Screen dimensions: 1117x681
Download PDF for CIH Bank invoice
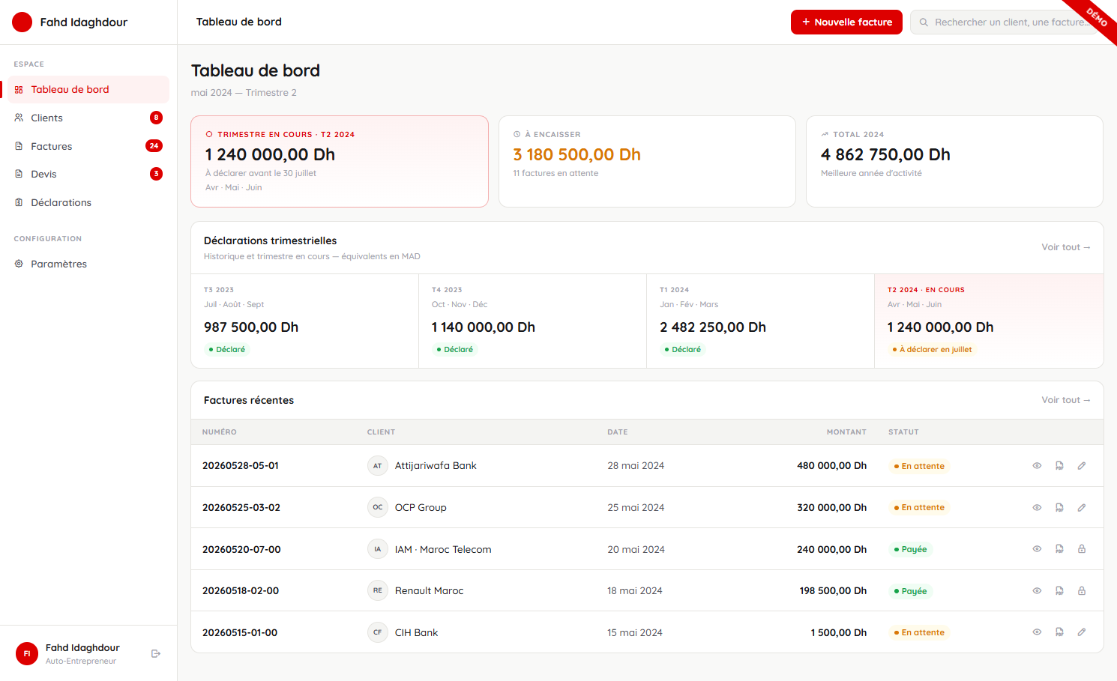(1059, 632)
